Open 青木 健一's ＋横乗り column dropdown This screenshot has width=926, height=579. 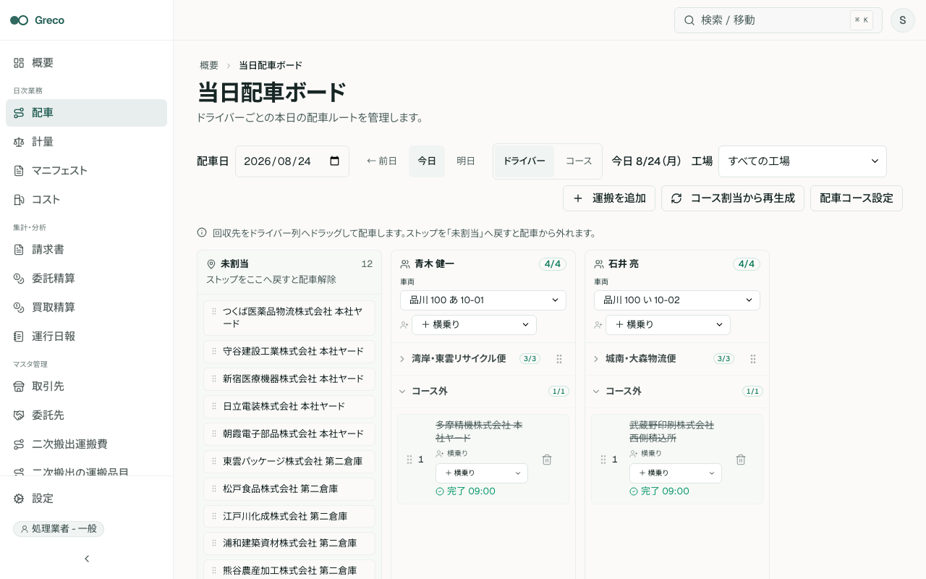pyautogui.click(x=474, y=325)
